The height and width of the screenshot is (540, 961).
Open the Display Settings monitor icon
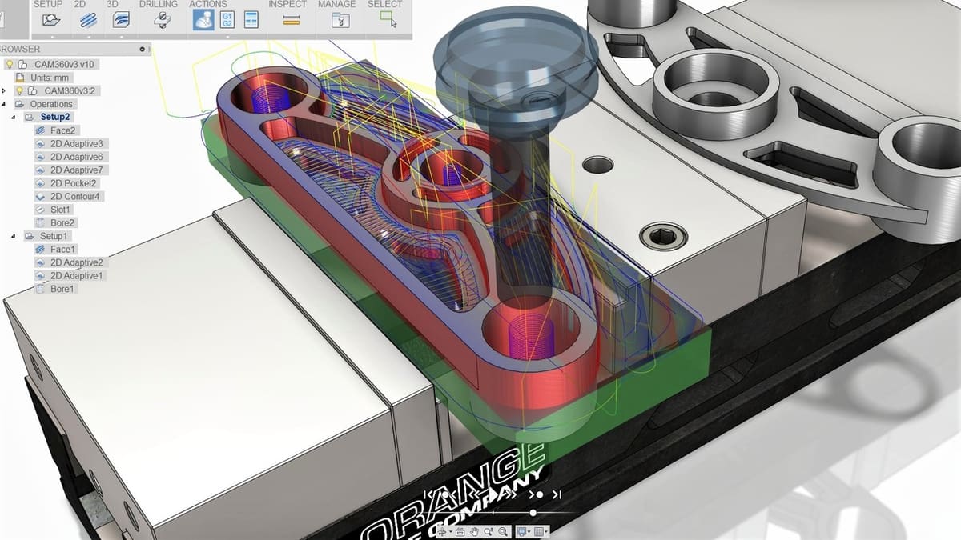(x=521, y=532)
